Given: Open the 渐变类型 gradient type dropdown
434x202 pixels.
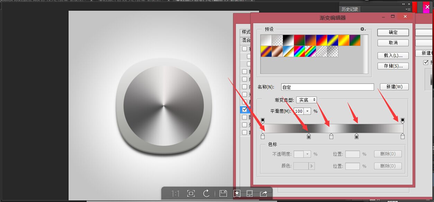Looking at the screenshot, I should point(307,100).
